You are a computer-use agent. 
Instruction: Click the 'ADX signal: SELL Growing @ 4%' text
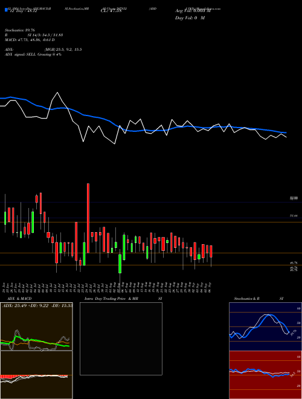tap(33, 54)
